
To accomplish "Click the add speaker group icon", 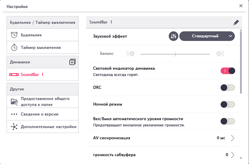I will point(72,62).
